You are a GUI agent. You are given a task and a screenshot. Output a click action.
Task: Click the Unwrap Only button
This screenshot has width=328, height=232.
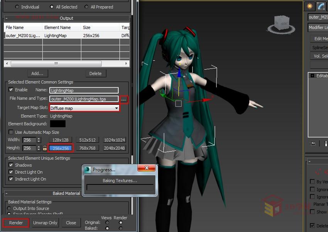click(45, 223)
